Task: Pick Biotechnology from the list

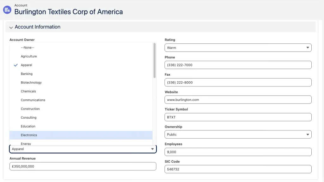Action: pyautogui.click(x=81, y=83)
